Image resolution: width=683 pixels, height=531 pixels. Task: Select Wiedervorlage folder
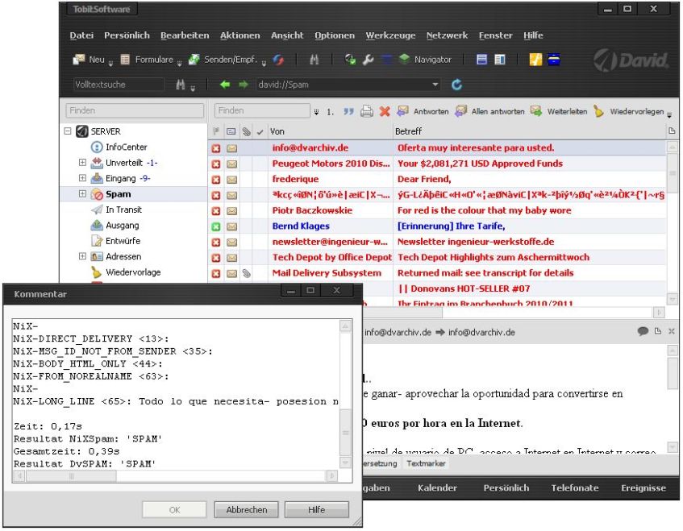coord(133,272)
